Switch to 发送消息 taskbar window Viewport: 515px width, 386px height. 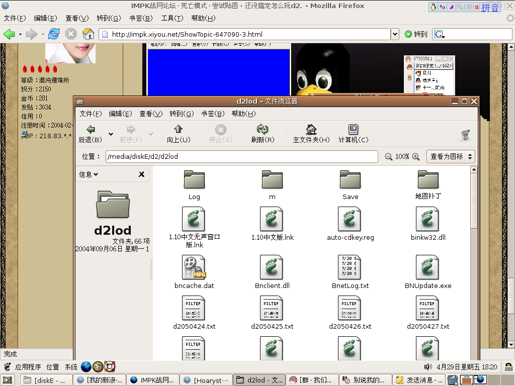(419, 380)
